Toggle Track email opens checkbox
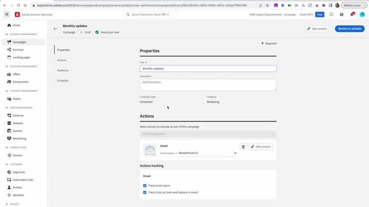 point(145,185)
